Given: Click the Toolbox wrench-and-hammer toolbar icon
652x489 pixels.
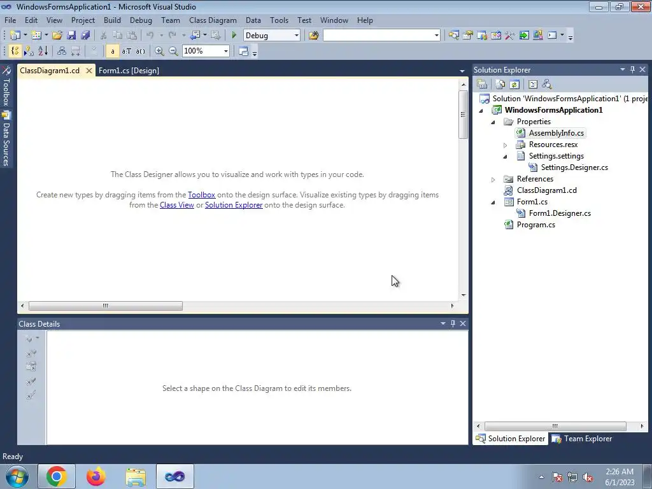Looking at the screenshot, I should [510, 36].
